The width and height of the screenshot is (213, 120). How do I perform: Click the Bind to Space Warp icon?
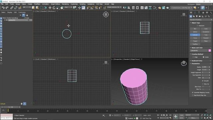tap(20, 8)
